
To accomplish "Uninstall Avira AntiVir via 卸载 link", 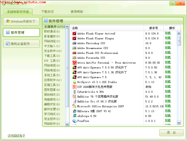I will (x=168, y=62).
